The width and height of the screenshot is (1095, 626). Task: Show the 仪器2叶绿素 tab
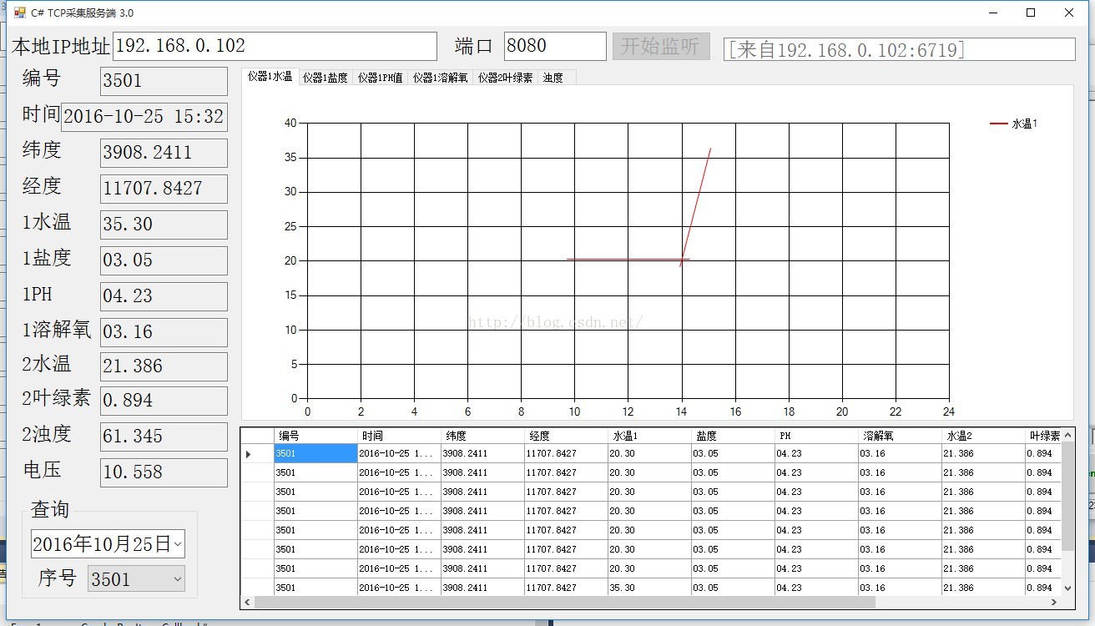click(505, 78)
